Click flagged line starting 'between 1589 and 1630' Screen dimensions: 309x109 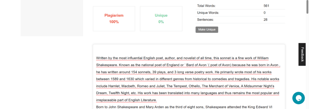point(188,79)
